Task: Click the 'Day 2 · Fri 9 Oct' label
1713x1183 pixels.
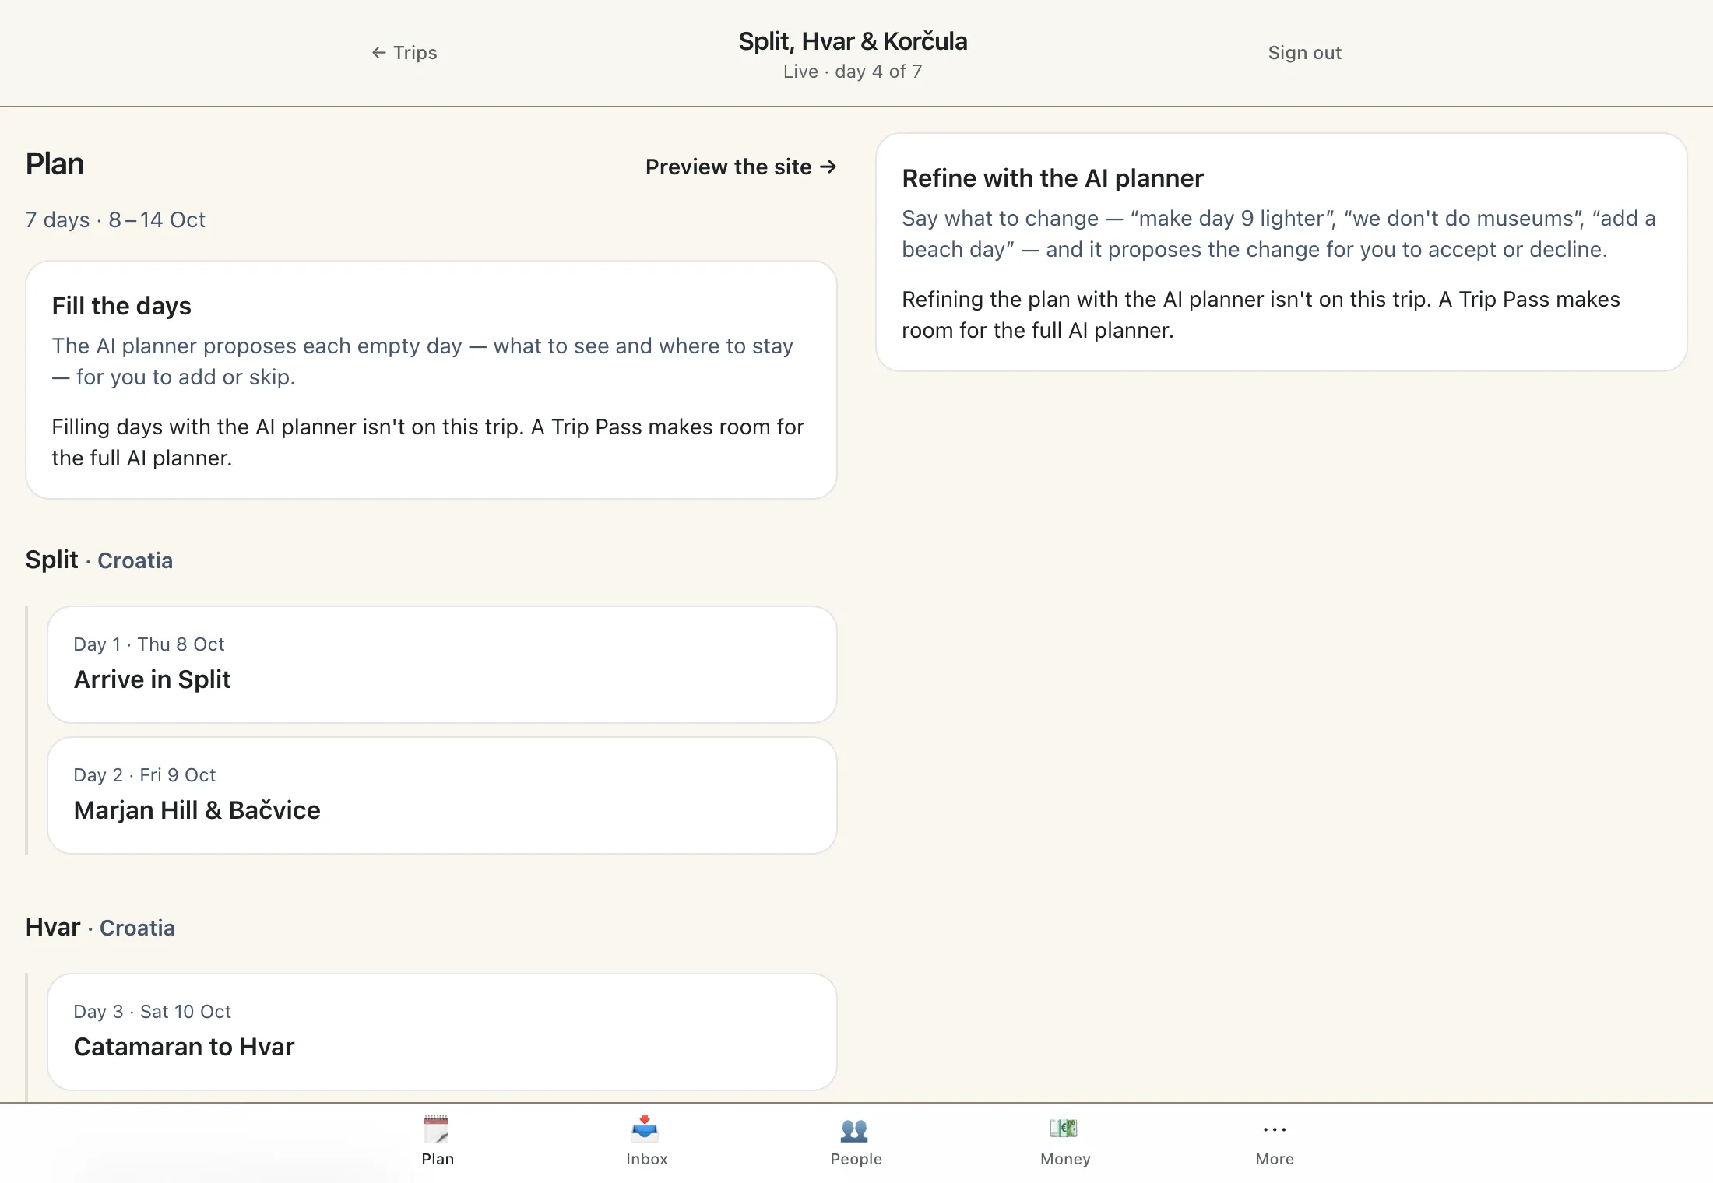Action: [145, 775]
